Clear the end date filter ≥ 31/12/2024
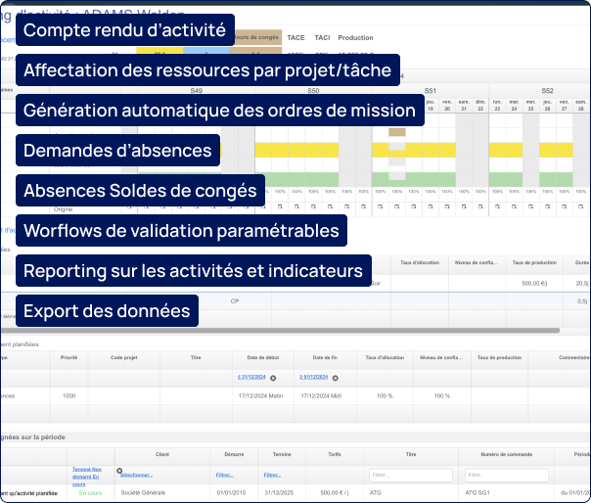Screen dimensions: 591x503 (336, 377)
